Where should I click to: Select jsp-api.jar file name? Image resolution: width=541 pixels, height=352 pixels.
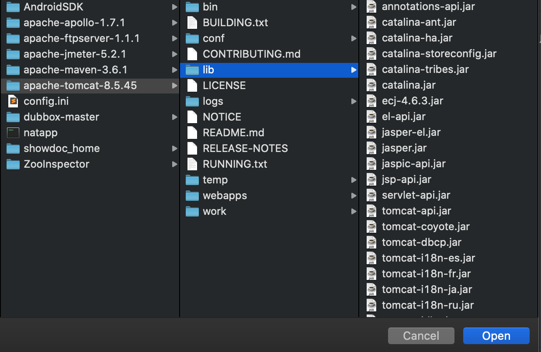(406, 179)
